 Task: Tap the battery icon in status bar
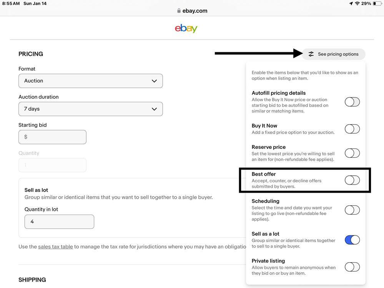[377, 3]
